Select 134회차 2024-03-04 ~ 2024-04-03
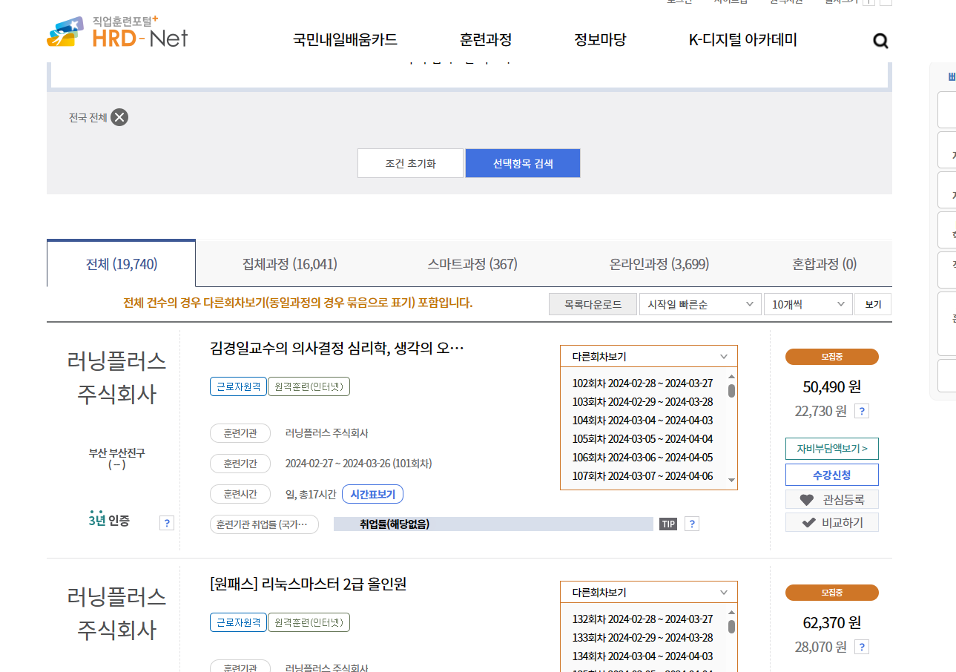Screen dimensions: 956x672 pos(642,656)
